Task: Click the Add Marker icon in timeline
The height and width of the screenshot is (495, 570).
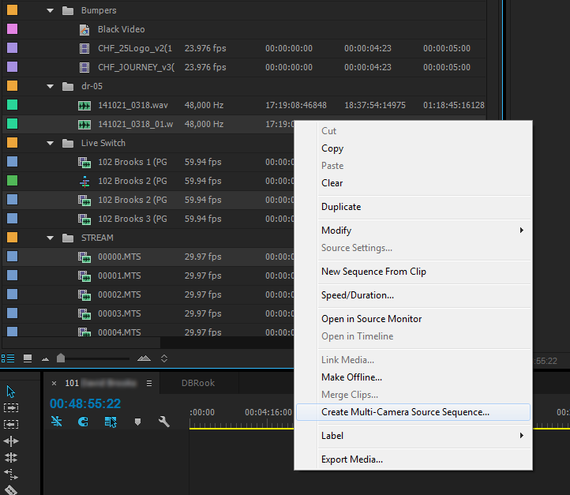Action: click(x=137, y=422)
